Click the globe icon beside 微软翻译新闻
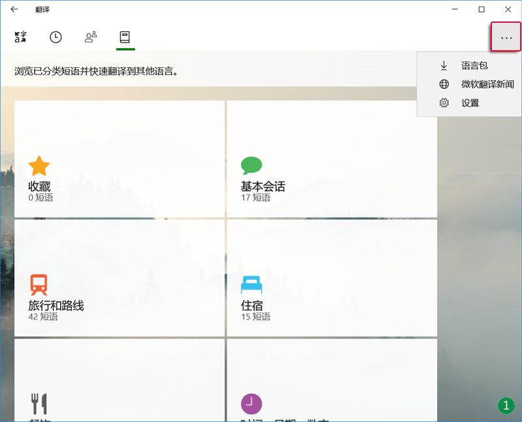The height and width of the screenshot is (422, 522). pyautogui.click(x=444, y=84)
